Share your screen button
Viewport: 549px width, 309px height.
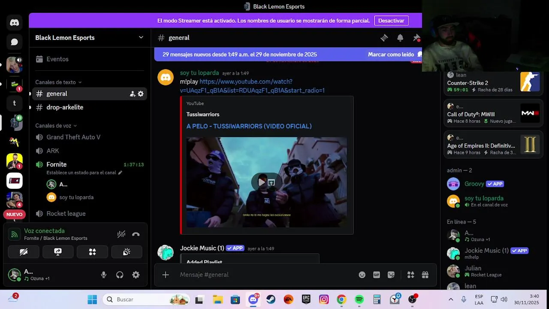point(58,252)
